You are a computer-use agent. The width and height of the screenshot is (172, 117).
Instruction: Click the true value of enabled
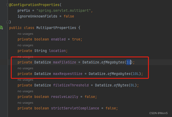[76, 39]
